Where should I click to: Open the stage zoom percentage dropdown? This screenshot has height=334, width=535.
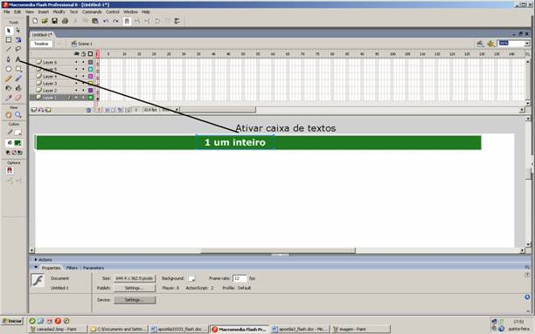click(x=527, y=44)
